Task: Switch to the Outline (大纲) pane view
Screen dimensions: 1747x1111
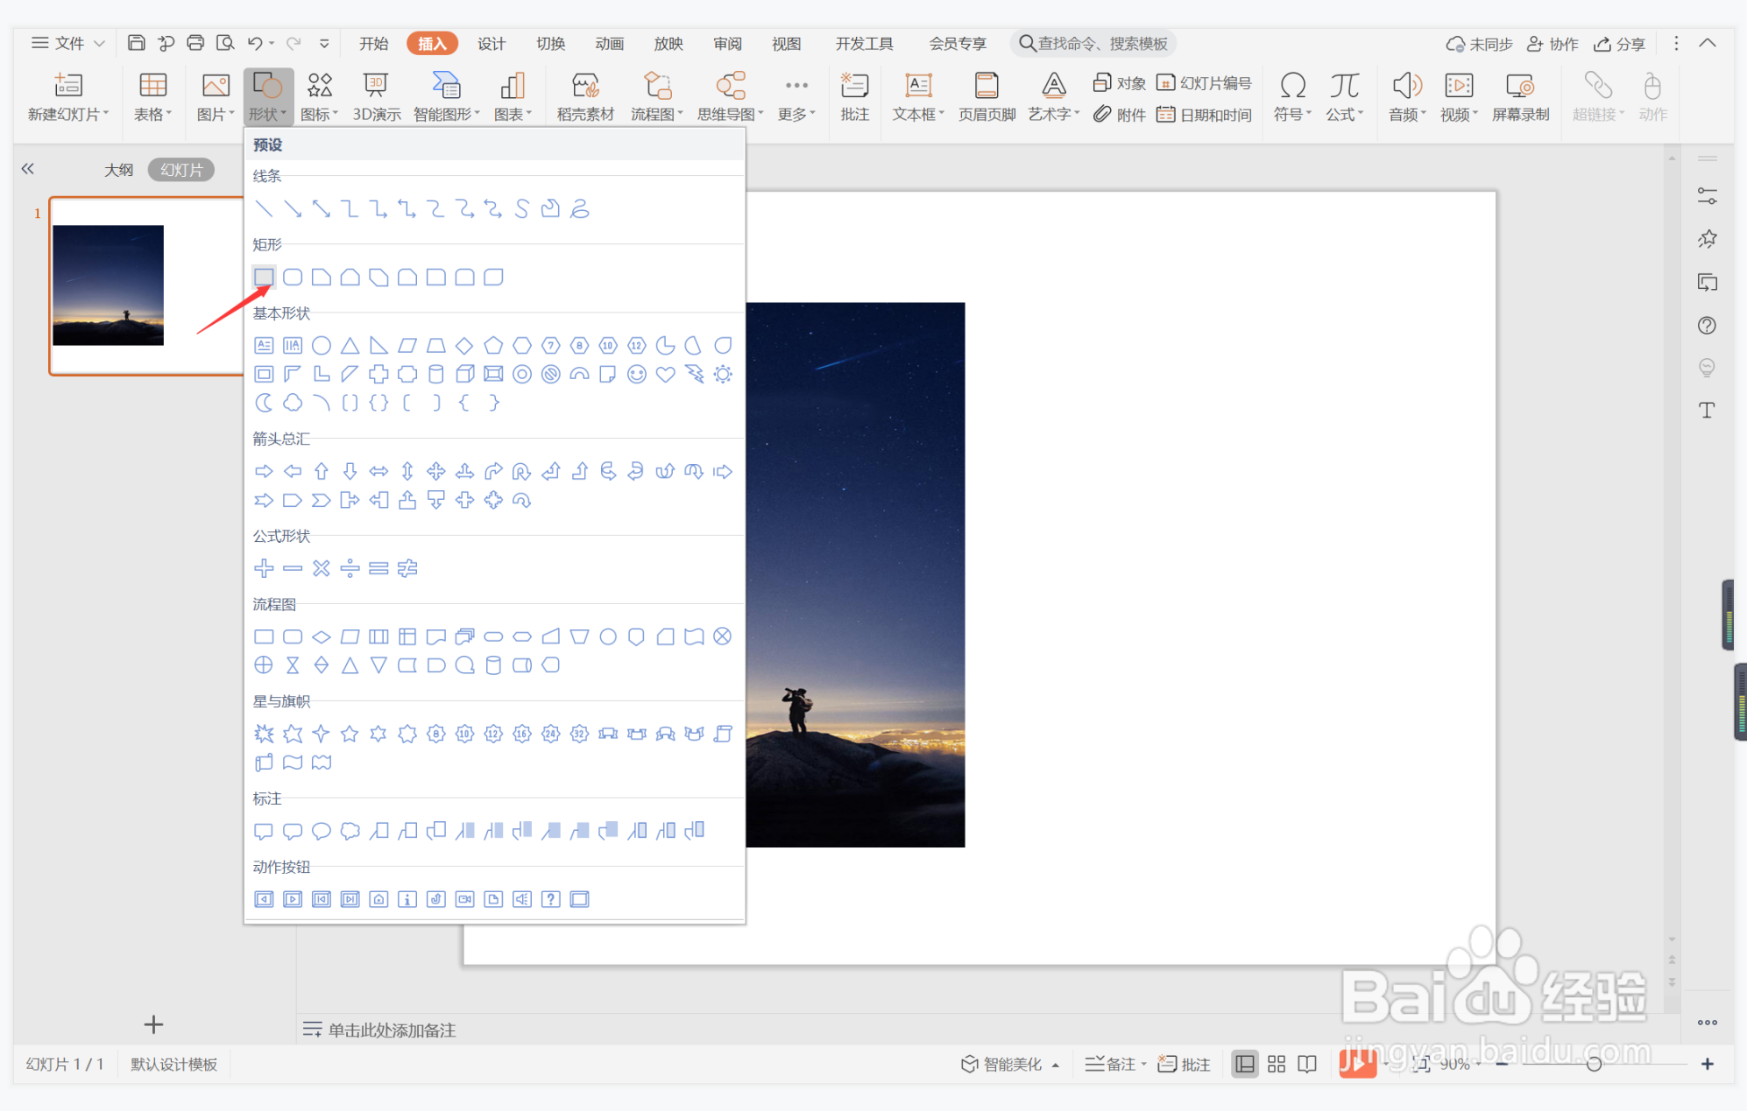Action: tap(118, 170)
